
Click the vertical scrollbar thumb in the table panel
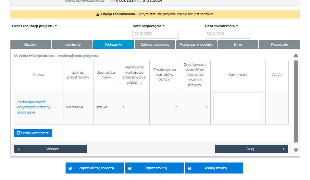[x=296, y=101]
